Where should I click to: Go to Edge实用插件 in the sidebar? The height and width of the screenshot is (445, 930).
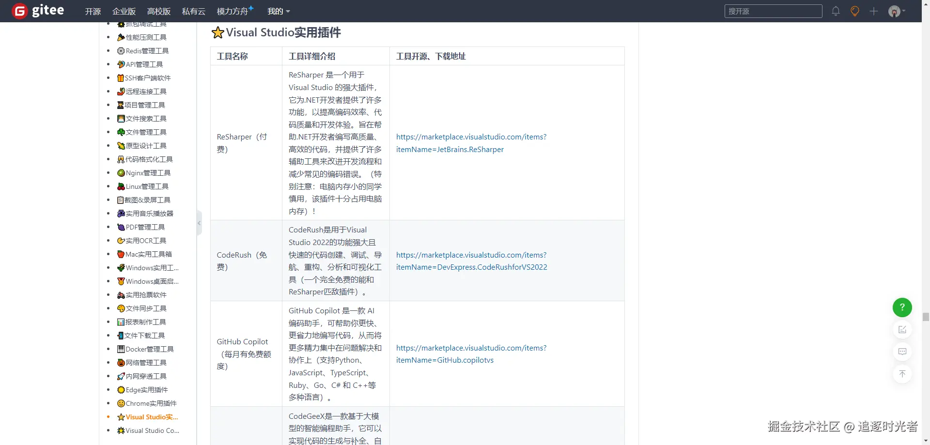[x=142, y=390]
